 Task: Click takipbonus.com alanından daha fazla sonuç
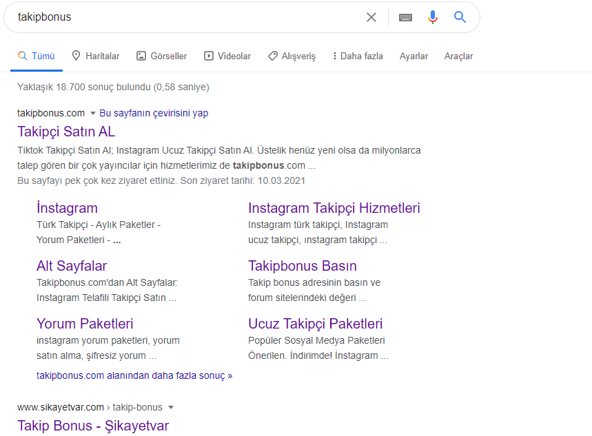pyautogui.click(x=134, y=375)
